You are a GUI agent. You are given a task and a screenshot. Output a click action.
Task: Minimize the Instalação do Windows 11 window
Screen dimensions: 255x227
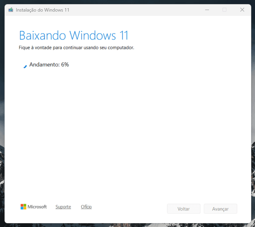point(207,10)
